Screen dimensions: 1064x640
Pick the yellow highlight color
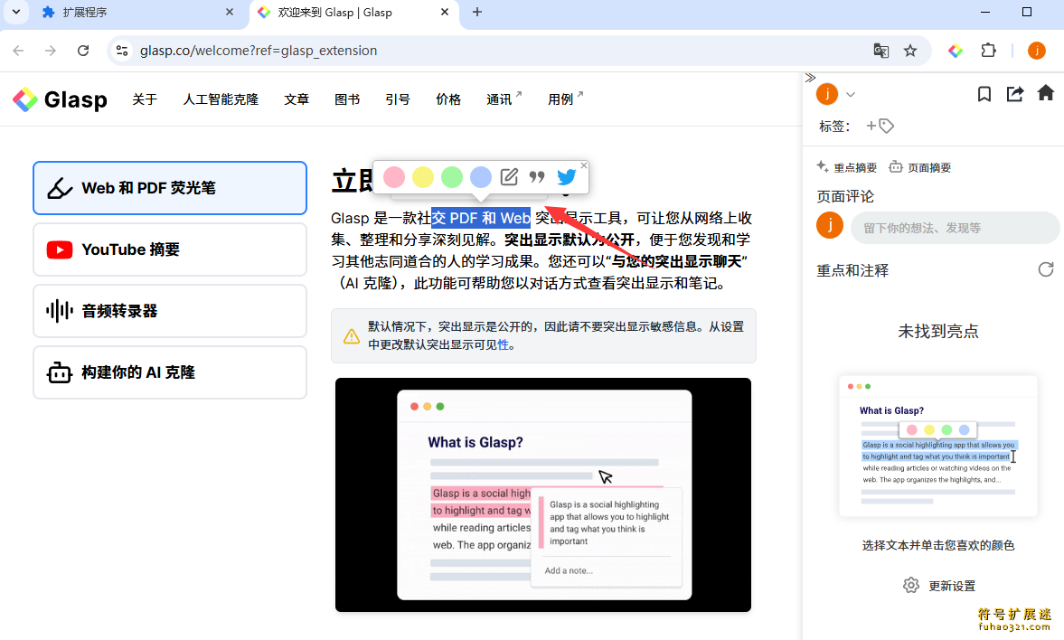(423, 177)
